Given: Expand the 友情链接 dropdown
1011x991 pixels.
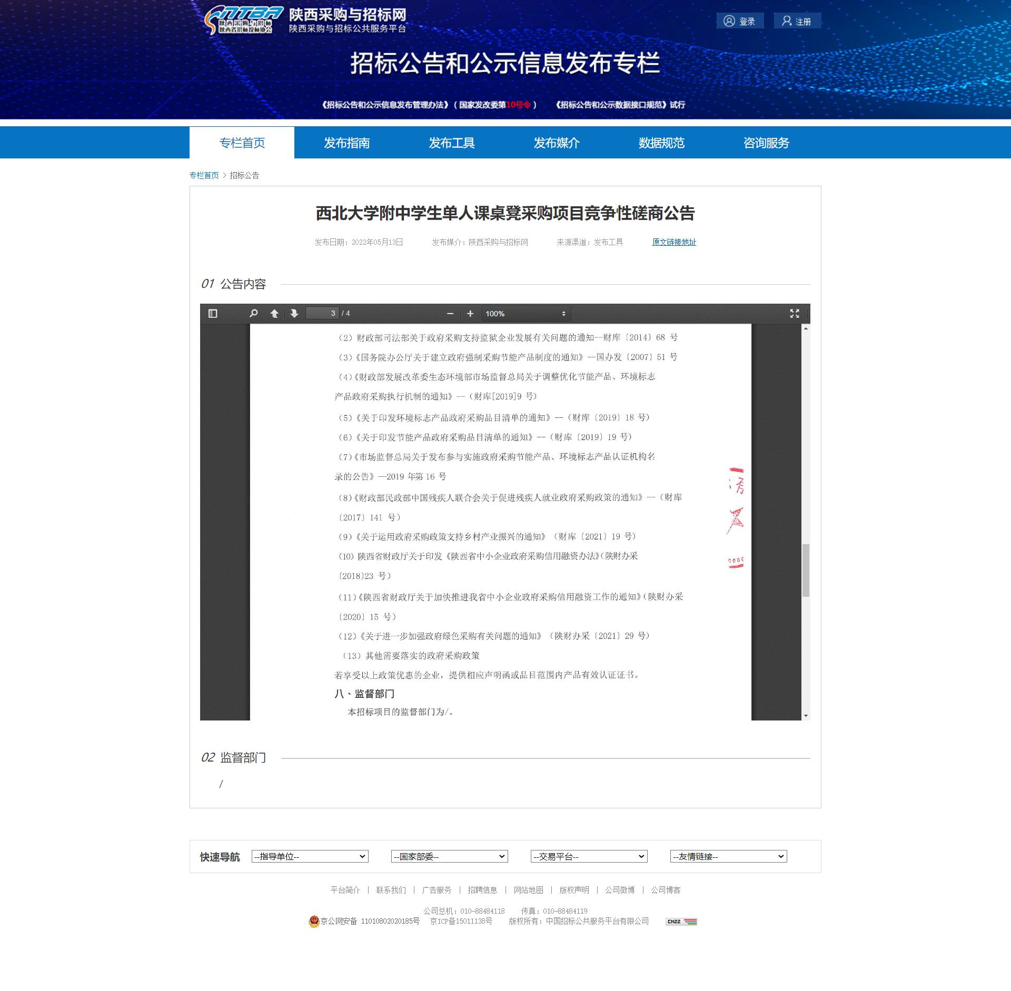Looking at the screenshot, I should (x=728, y=856).
